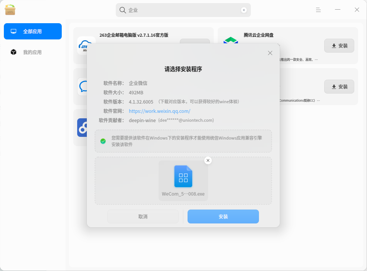Install 腾讯云企业网盘 via its 安装 button
Image resolution: width=367 pixels, height=271 pixels.
pyautogui.click(x=339, y=46)
